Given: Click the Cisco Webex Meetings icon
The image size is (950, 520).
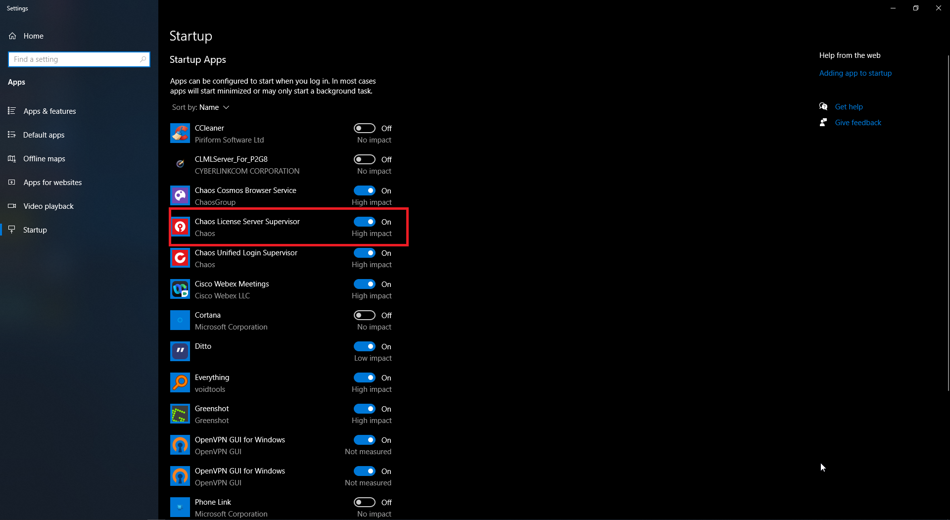Looking at the screenshot, I should 180,289.
